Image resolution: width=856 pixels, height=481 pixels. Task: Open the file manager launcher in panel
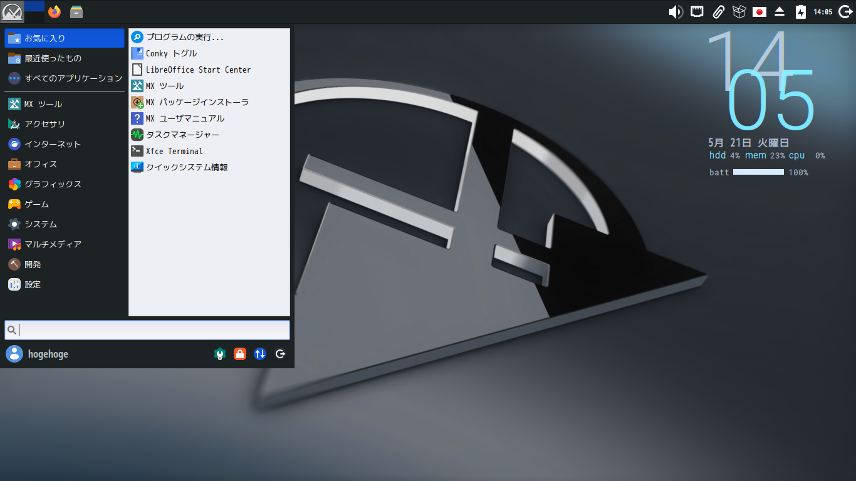(x=76, y=11)
